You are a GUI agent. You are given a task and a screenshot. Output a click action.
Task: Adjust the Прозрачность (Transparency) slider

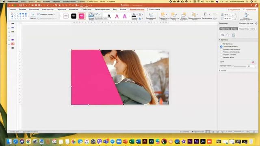tap(239, 66)
